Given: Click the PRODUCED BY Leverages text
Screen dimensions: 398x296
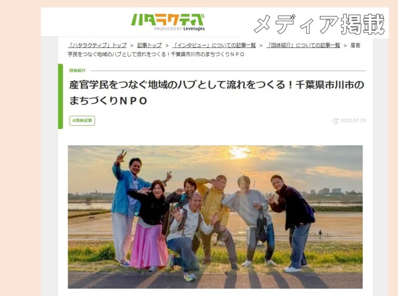Looking at the screenshot, I should pyautogui.click(x=180, y=29).
